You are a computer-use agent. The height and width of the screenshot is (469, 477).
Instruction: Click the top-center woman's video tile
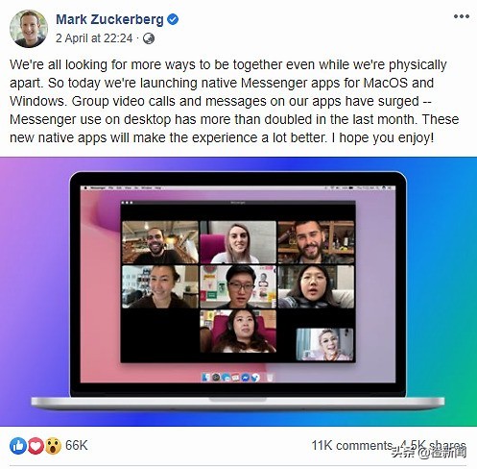click(238, 242)
